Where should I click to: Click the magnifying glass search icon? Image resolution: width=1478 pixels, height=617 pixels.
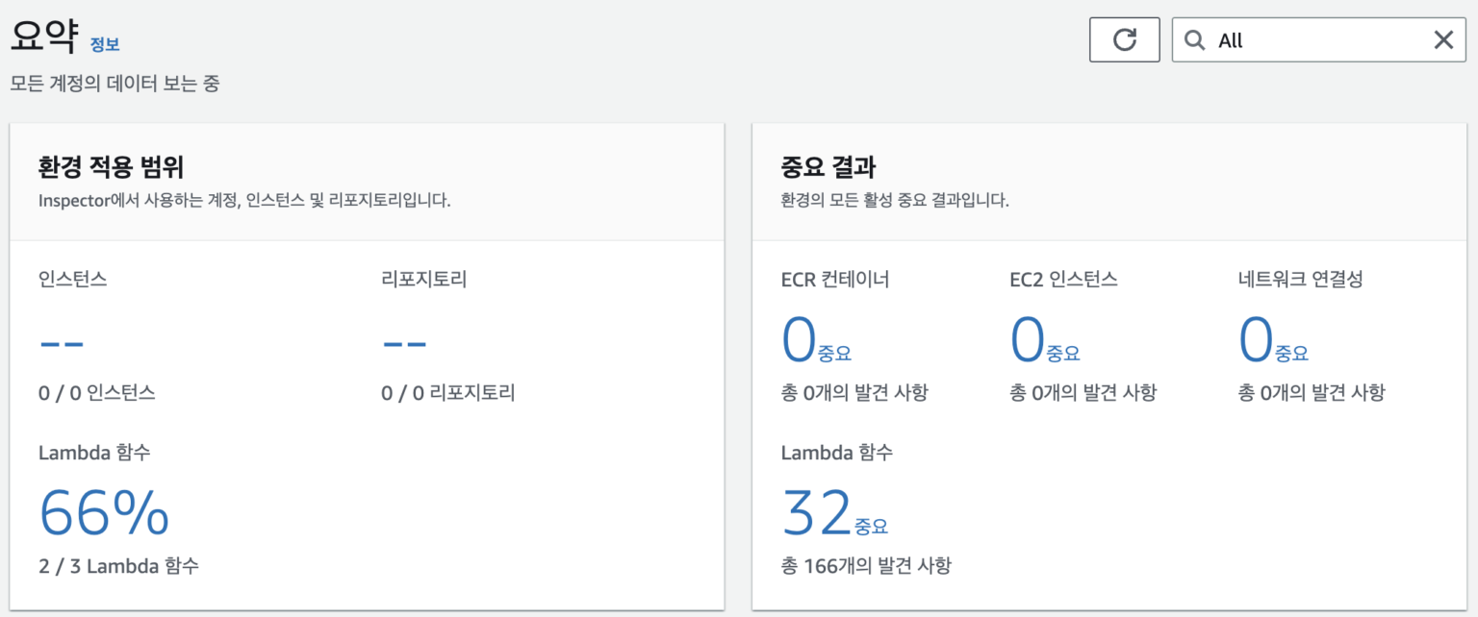1195,39
